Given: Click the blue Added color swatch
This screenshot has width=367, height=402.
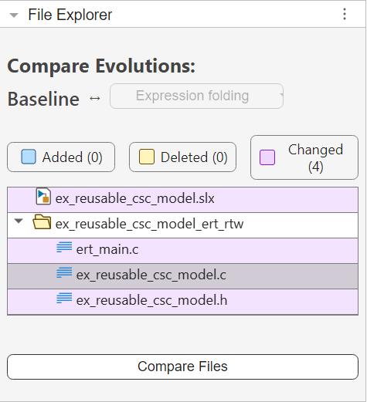Looking at the screenshot, I should (29, 157).
